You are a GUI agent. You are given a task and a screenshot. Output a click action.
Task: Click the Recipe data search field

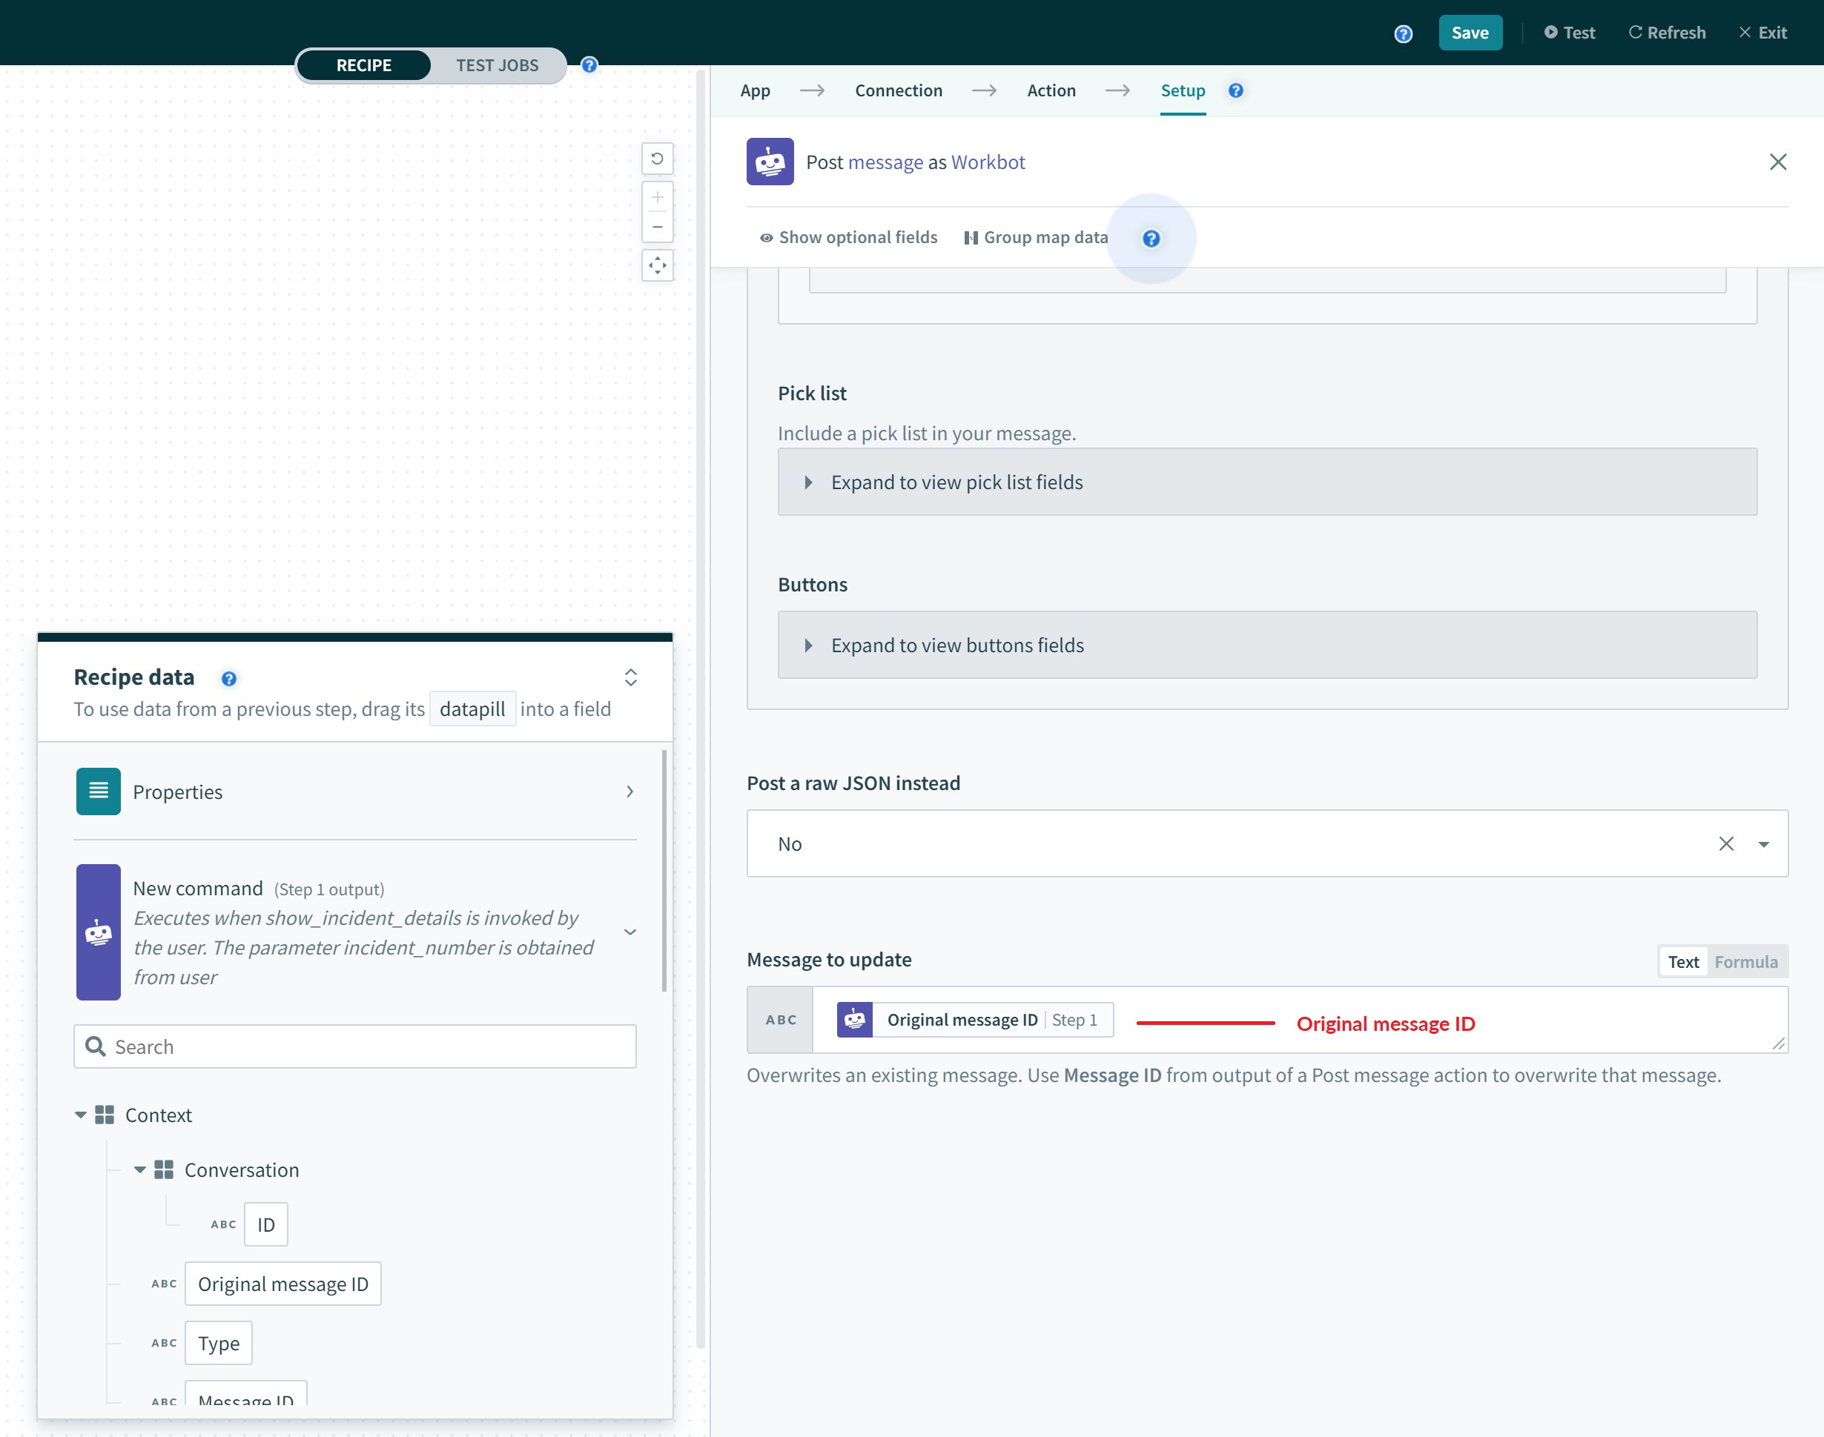(x=354, y=1046)
